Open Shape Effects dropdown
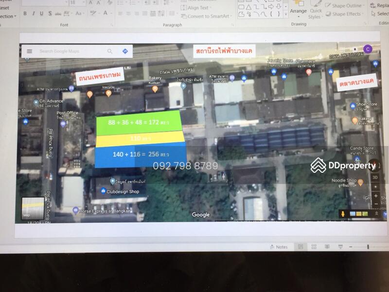 pyautogui.click(x=345, y=14)
